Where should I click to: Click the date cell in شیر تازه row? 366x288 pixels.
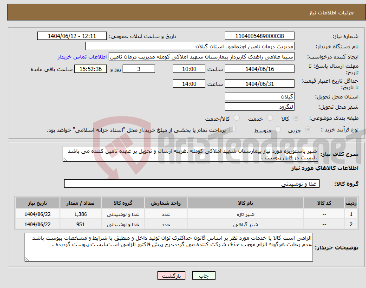[38, 214]
